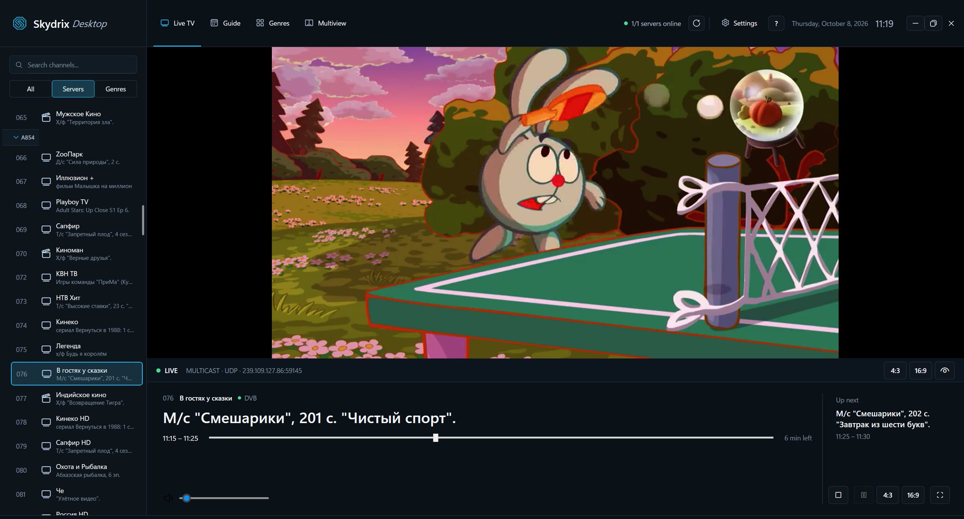Set 16:9 aspect next to fullscreen button
The height and width of the screenshot is (519, 964).
click(x=913, y=495)
